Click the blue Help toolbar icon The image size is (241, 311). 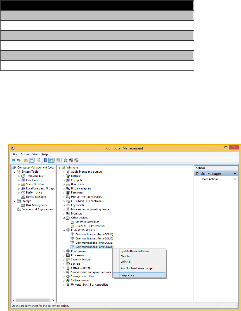point(46,160)
